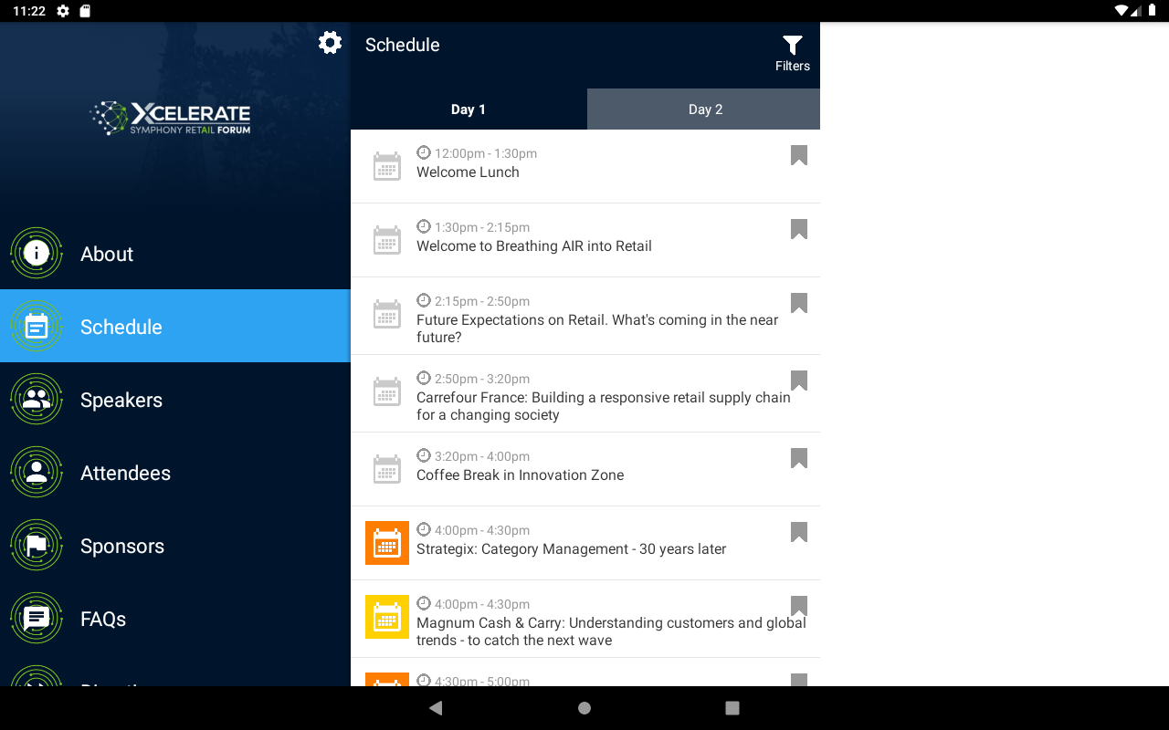This screenshot has width=1169, height=730.
Task: Bookmark Welcome to Breathing AIR into Retail
Action: 799,230
